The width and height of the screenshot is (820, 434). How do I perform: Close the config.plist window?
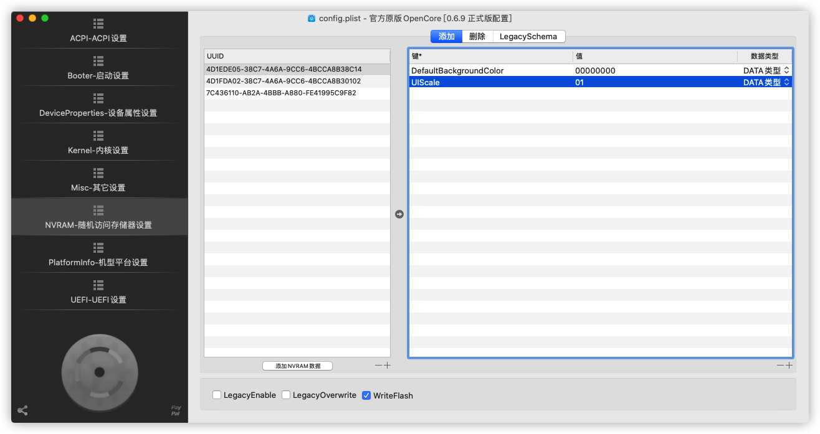[x=20, y=18]
